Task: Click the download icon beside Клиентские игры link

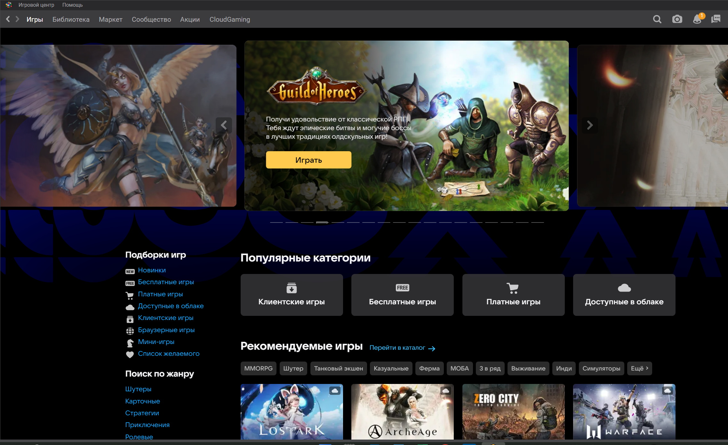Action: (x=130, y=319)
